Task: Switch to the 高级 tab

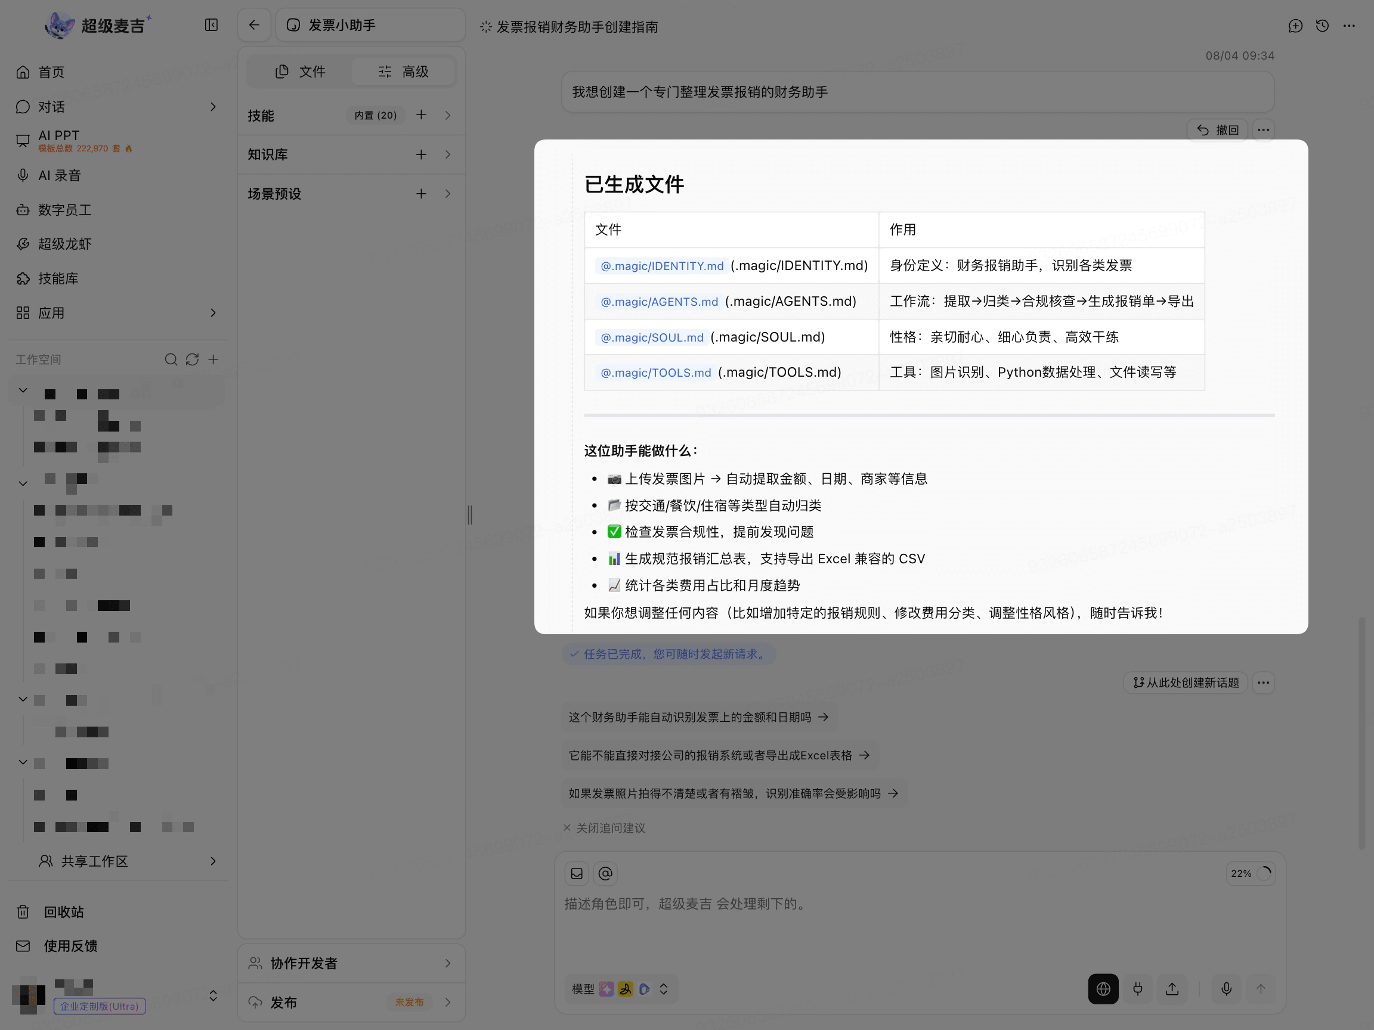Action: coord(403,72)
